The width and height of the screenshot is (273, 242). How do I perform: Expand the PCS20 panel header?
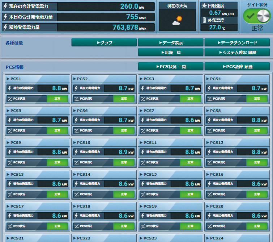tap(237, 206)
